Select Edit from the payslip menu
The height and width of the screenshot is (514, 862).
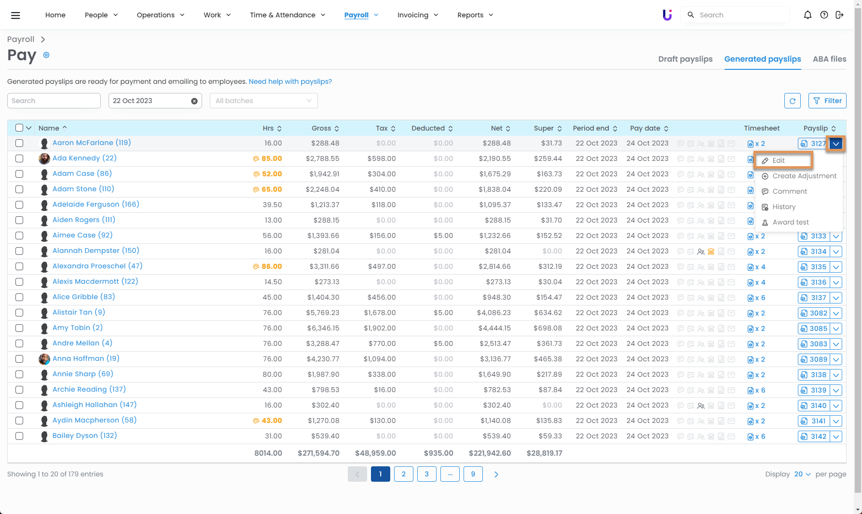tap(778, 160)
